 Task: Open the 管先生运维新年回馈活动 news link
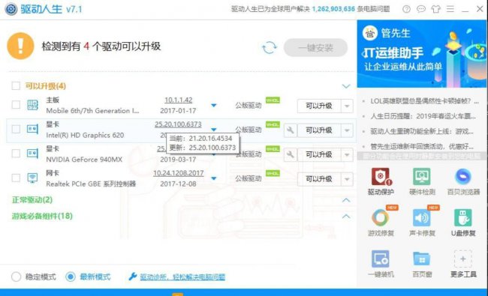click(422, 146)
